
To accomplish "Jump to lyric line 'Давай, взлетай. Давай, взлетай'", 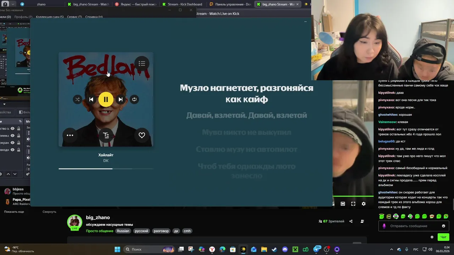I will tap(247, 115).
